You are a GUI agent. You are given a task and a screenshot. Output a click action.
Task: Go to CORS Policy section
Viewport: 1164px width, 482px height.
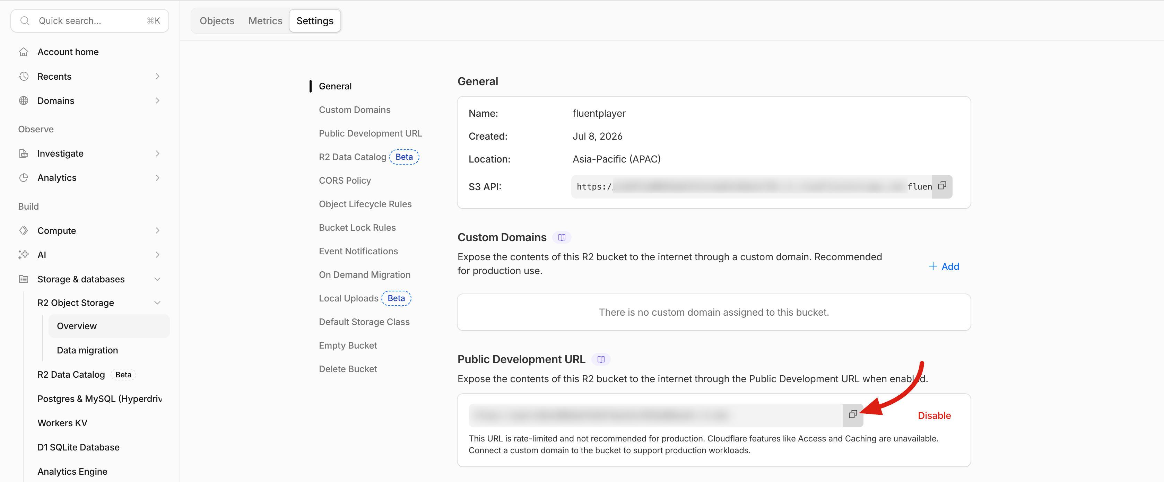345,181
